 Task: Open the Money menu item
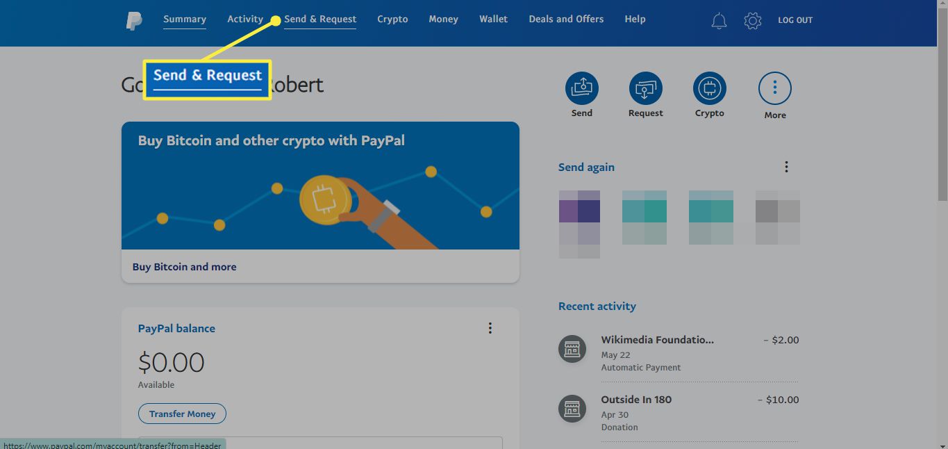(x=443, y=19)
